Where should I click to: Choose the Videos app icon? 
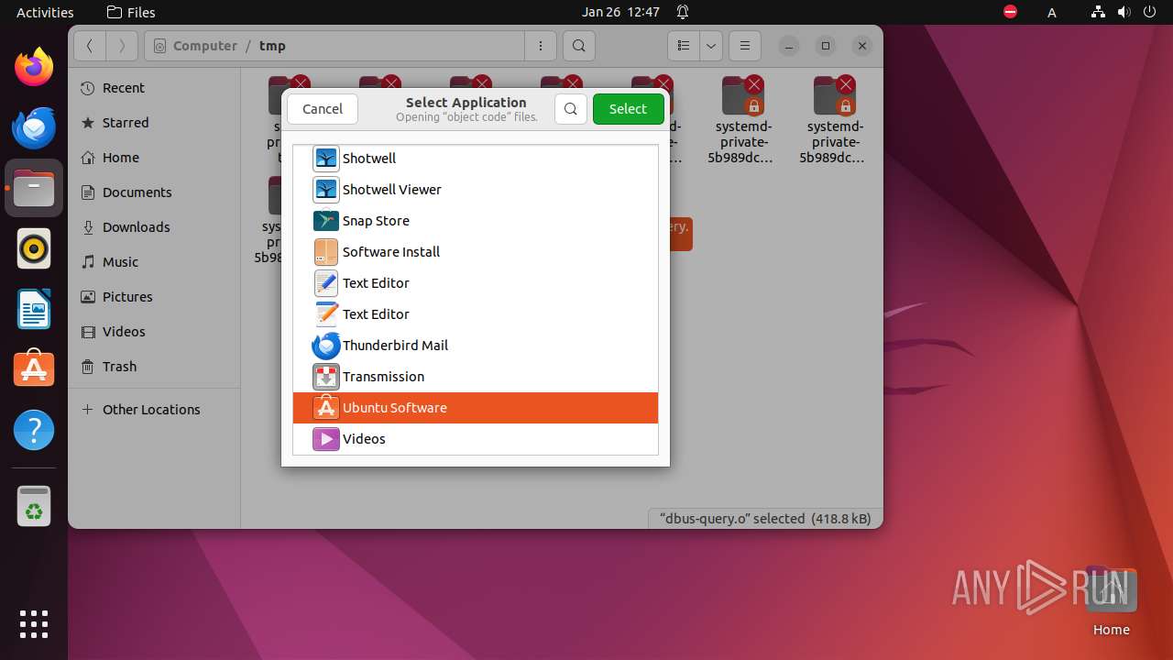pos(326,439)
